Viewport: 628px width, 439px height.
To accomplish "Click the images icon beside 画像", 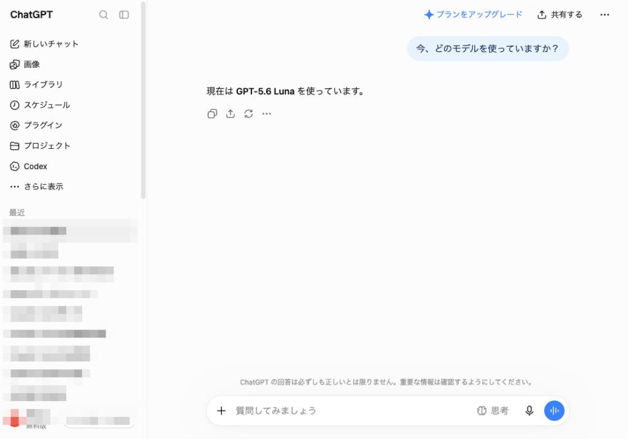I will click(x=15, y=64).
